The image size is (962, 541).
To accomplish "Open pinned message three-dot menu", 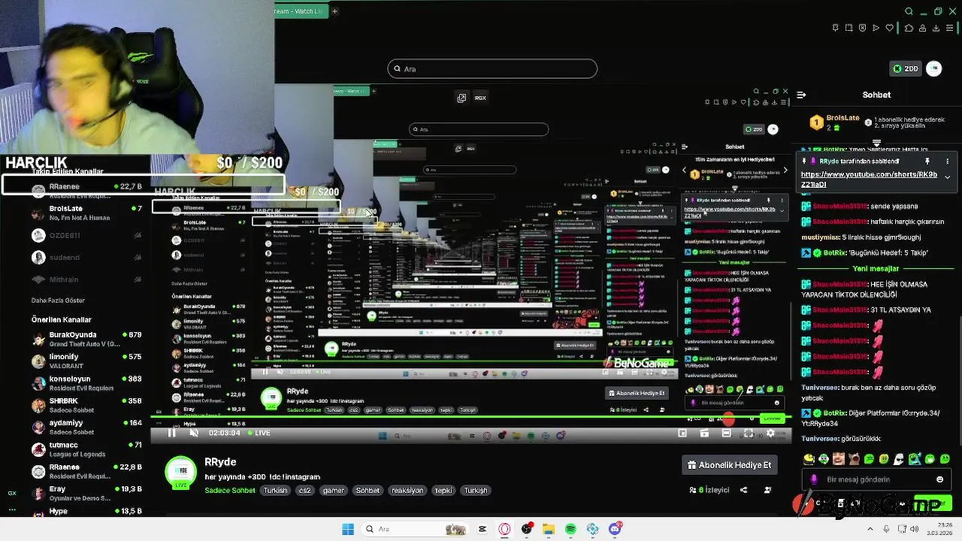I will [x=947, y=162].
